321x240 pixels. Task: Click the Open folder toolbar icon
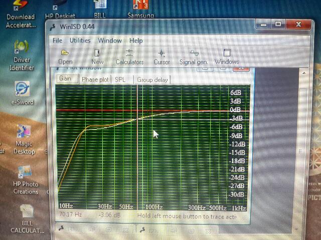tap(65, 53)
